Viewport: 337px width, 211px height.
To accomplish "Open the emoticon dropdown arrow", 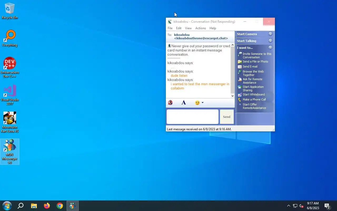I will tap(202, 103).
